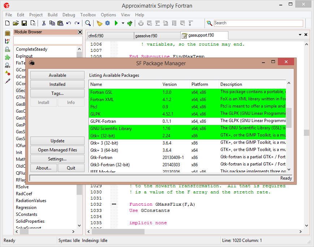Select the GLPK-Fortran package row
Viewport: 314px width, 247px height.
coord(188,121)
